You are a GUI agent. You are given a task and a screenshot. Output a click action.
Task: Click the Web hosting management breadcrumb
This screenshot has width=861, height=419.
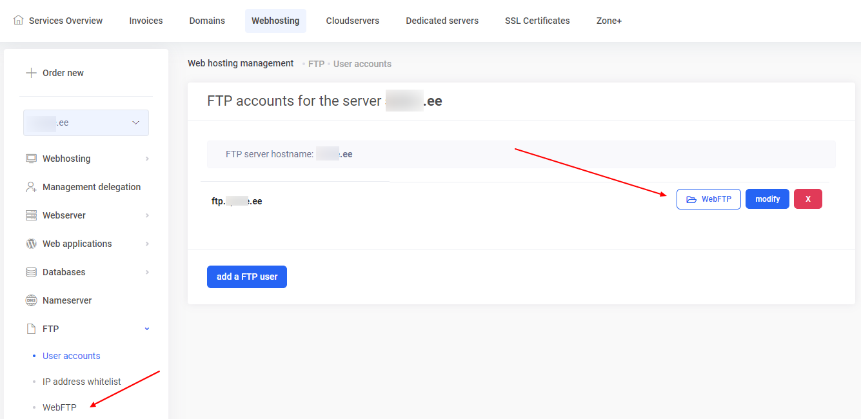click(241, 63)
